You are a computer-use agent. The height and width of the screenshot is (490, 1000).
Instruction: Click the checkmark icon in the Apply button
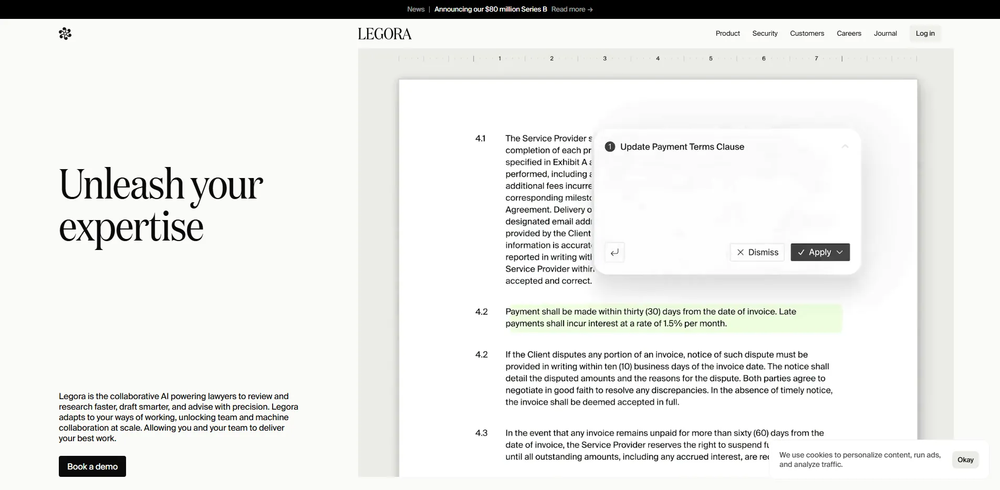[801, 252]
